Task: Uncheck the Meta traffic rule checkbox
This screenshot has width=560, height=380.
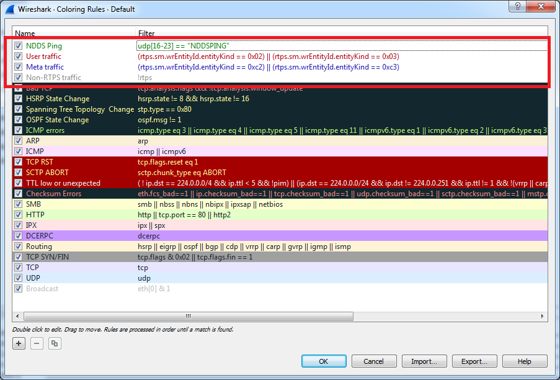Action: pyautogui.click(x=18, y=67)
